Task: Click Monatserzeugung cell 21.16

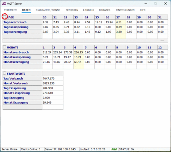Action: (47, 62)
